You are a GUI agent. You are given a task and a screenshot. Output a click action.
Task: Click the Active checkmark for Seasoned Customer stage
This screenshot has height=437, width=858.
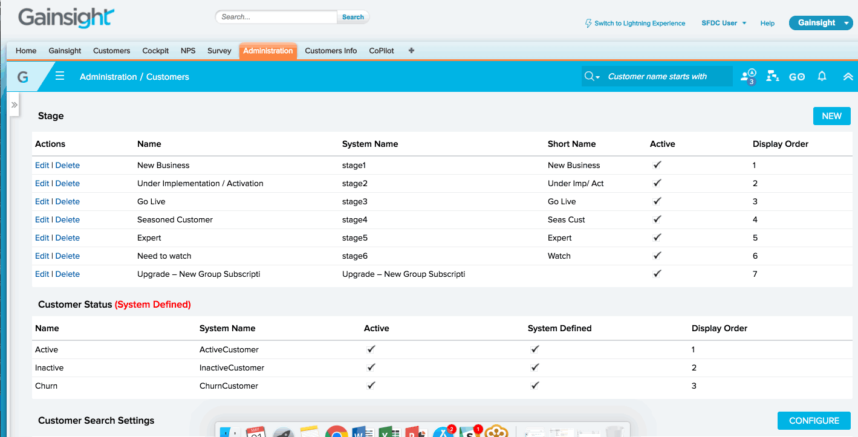click(657, 219)
